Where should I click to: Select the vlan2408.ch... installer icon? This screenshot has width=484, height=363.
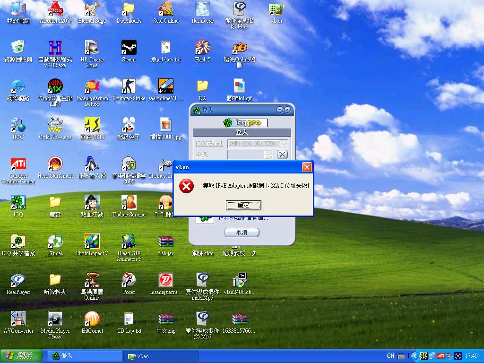click(240, 284)
